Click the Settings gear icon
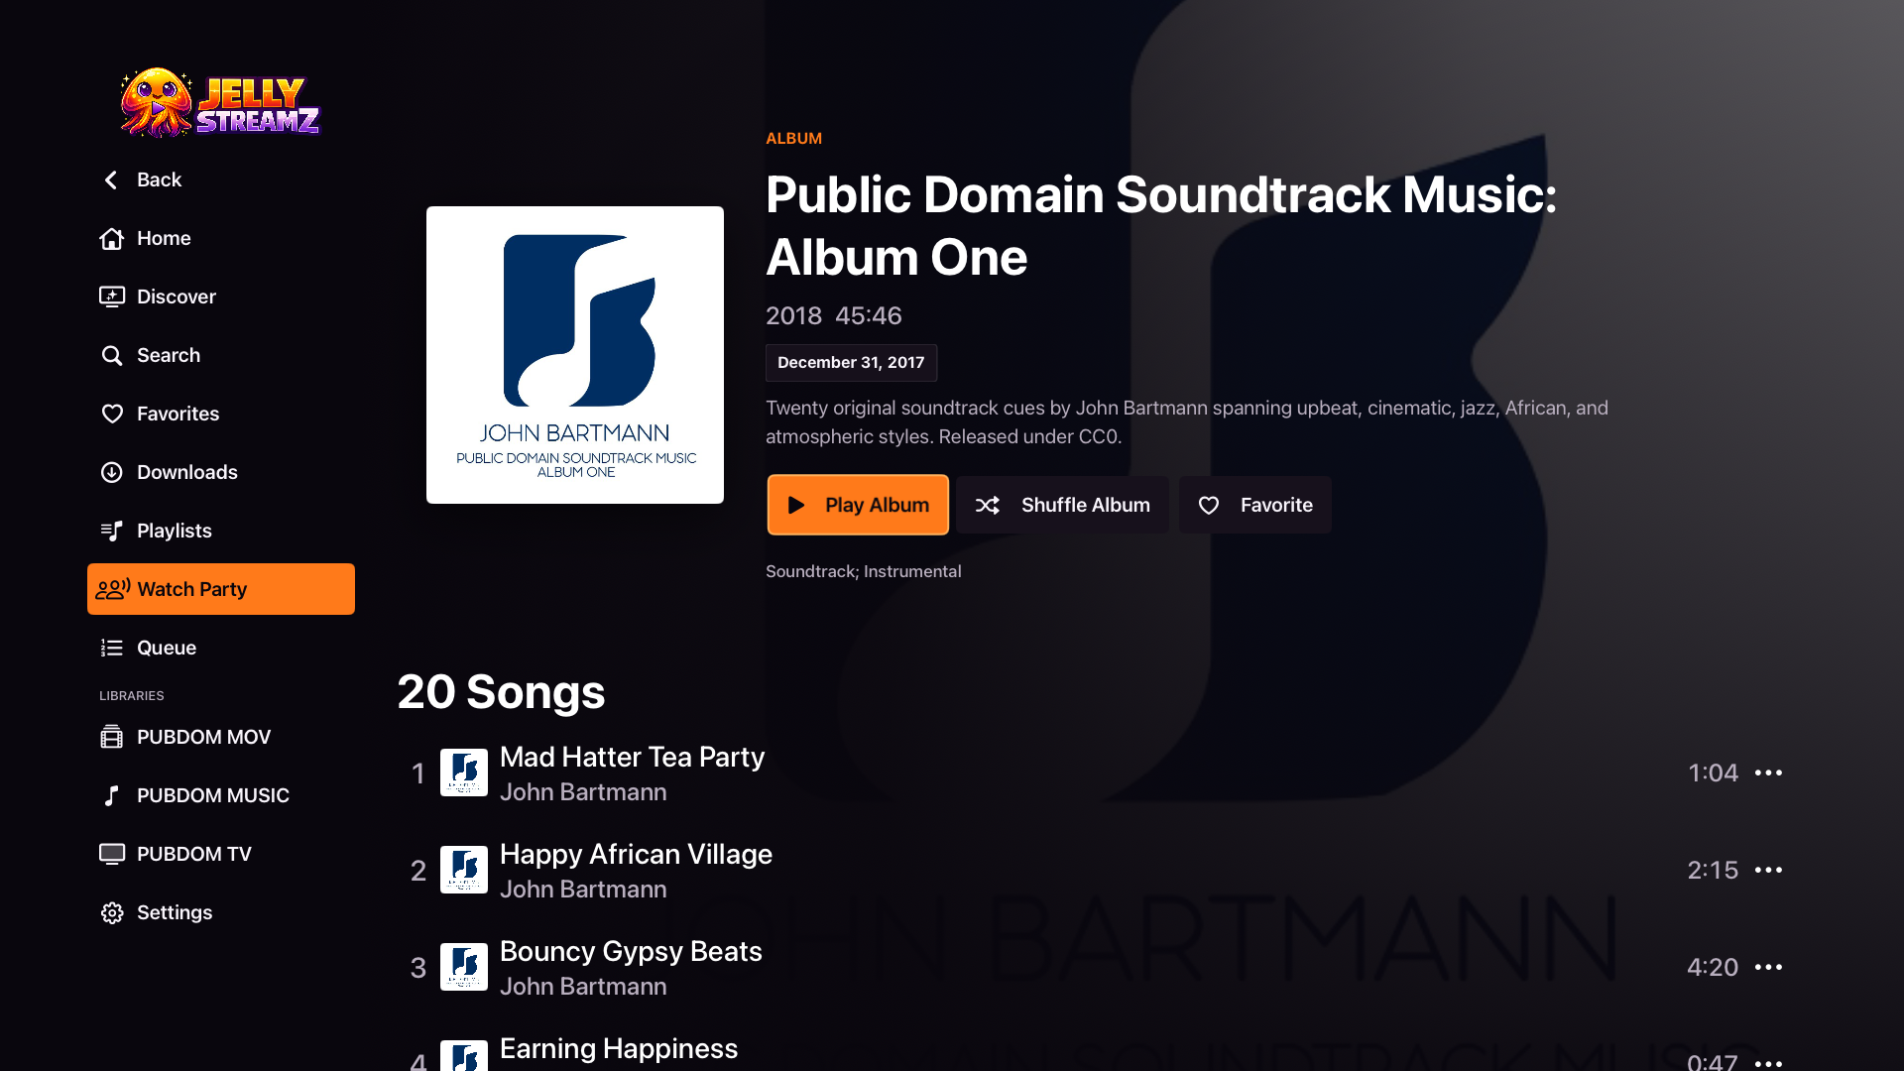Viewport: 1904px width, 1071px height. [112, 912]
